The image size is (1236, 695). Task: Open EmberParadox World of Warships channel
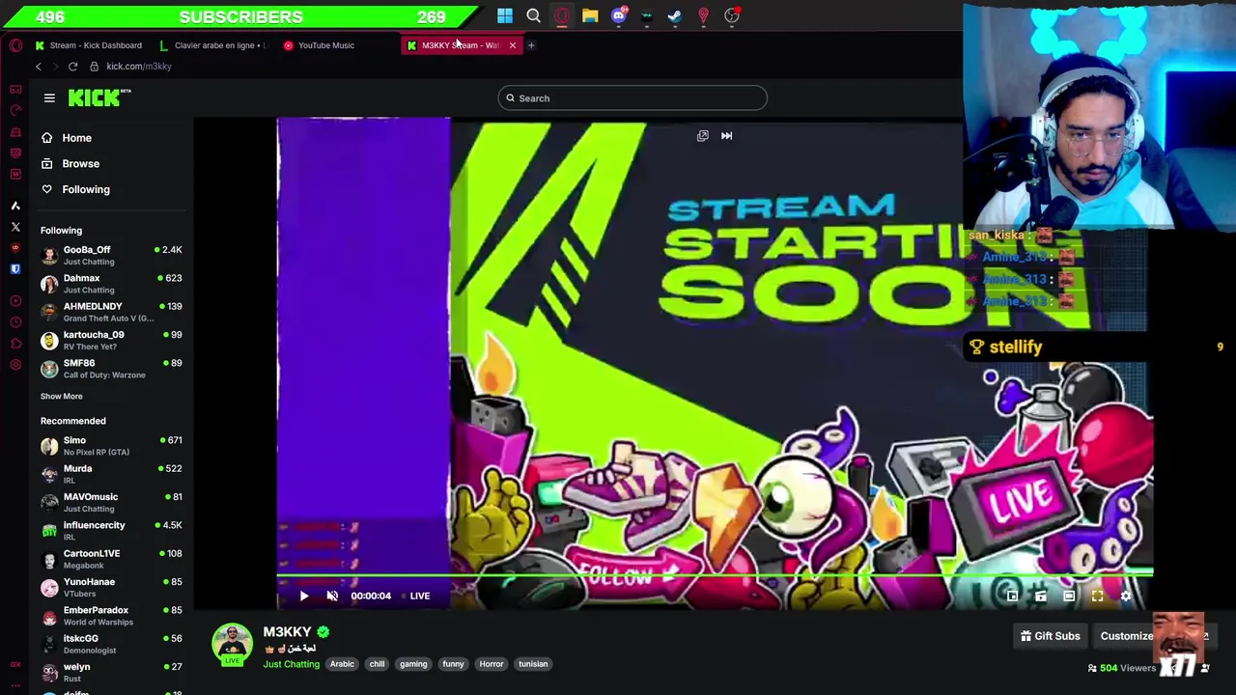pos(111,616)
